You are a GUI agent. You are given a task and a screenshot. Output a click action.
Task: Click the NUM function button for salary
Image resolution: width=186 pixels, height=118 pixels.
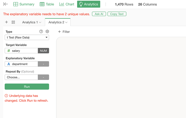click(x=43, y=51)
